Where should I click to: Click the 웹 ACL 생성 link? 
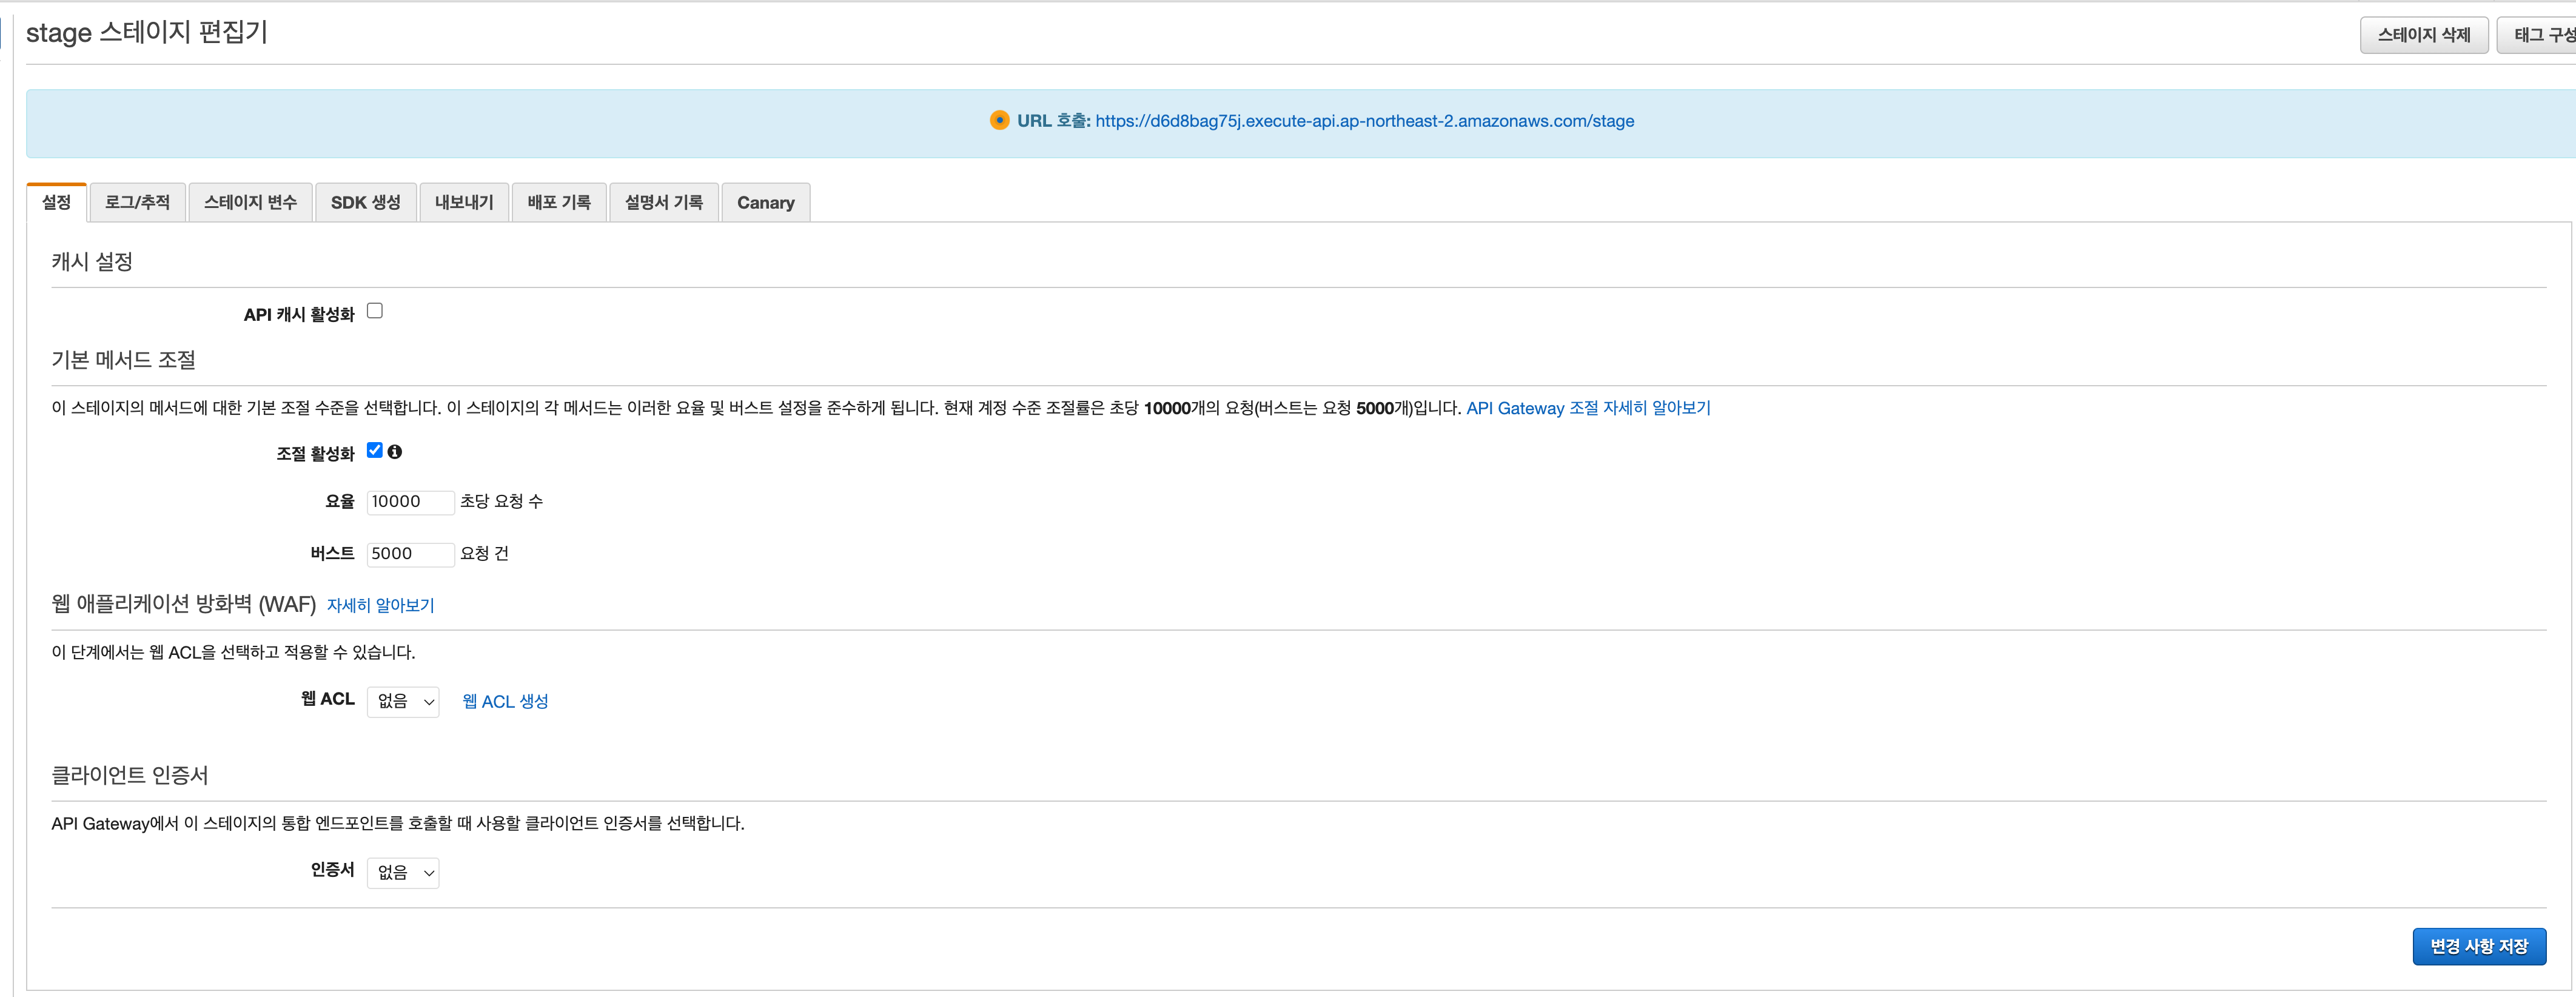pos(505,702)
